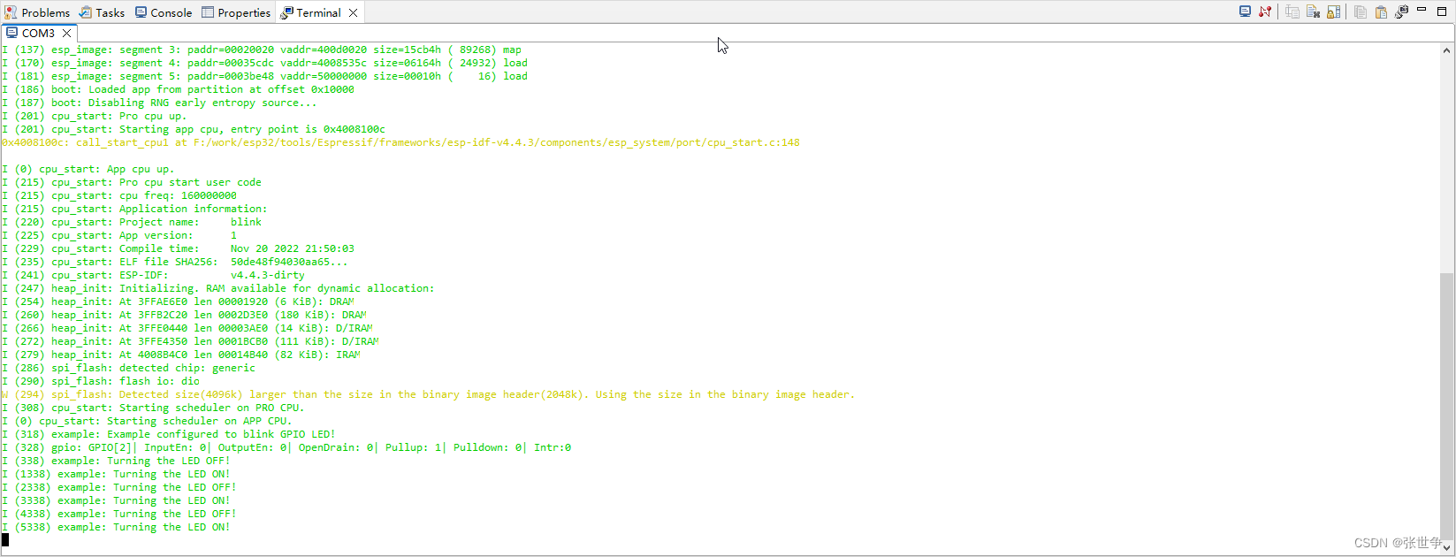Image resolution: width=1456 pixels, height=557 pixels.
Task: Click the '(338) example: Turning the LED OFF!' line
Action: click(116, 461)
